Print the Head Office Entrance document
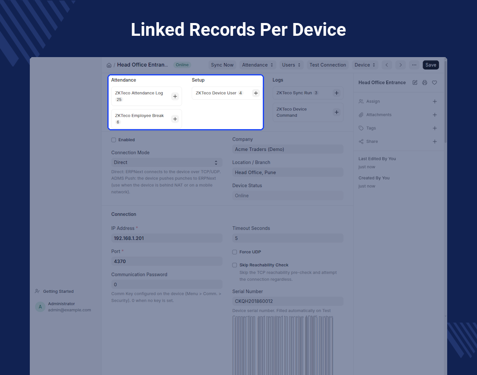 tap(425, 83)
